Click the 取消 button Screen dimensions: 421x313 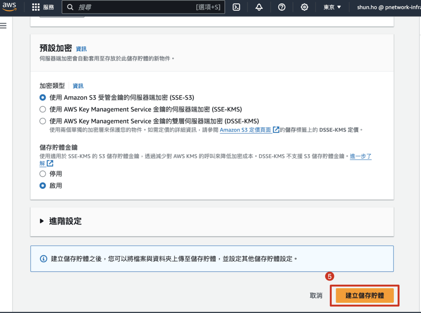[316, 295]
